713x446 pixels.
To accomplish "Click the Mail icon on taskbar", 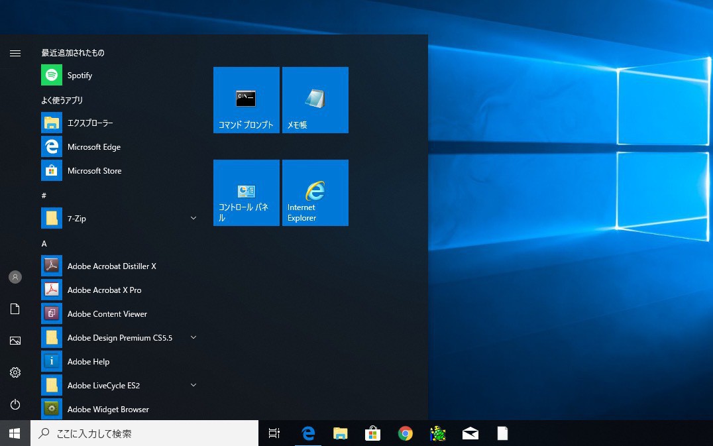I will click(x=470, y=433).
